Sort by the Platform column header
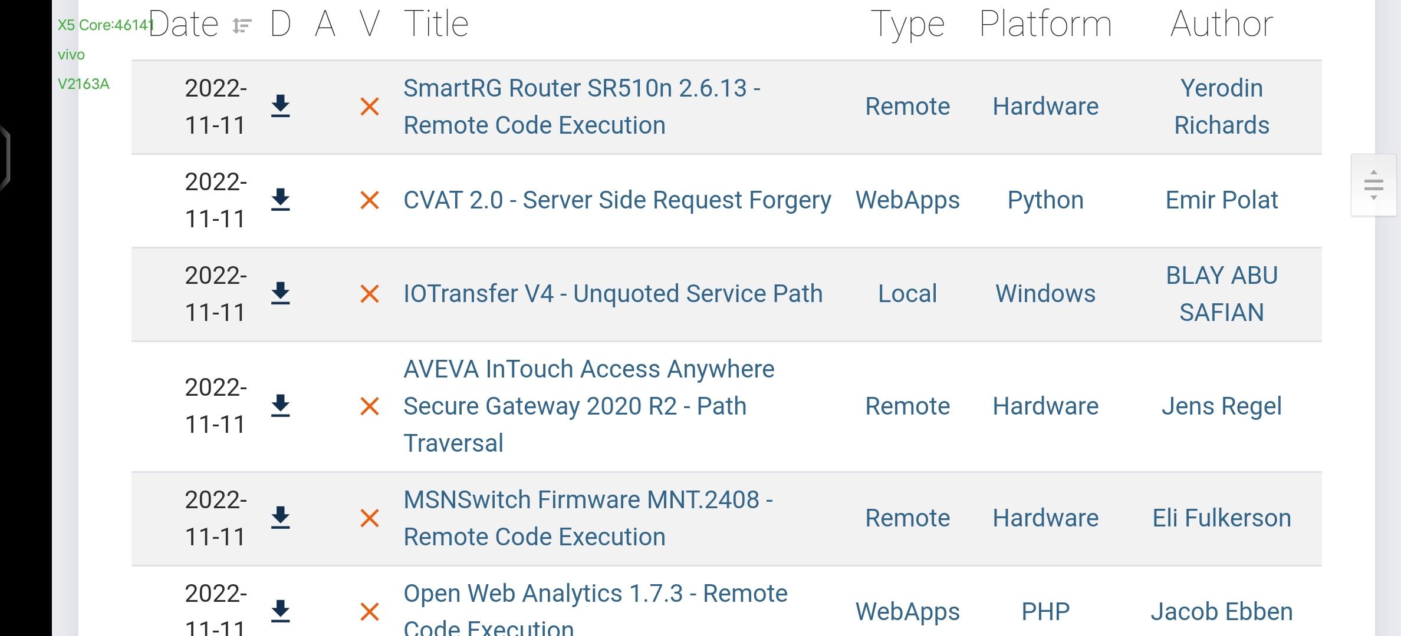This screenshot has height=636, width=1401. 1045,25
